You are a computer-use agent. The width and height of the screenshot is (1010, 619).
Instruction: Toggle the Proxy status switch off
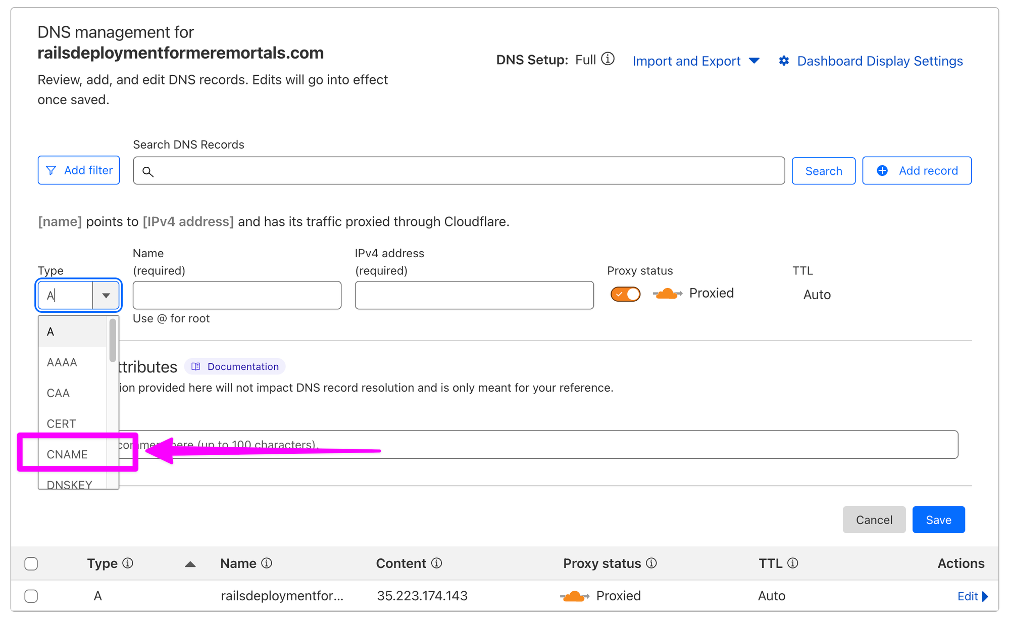[x=625, y=294]
